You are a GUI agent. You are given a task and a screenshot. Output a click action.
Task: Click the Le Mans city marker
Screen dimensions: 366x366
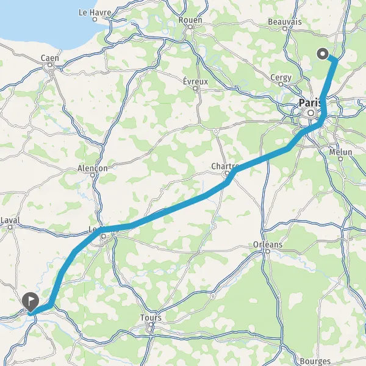click(x=104, y=237)
